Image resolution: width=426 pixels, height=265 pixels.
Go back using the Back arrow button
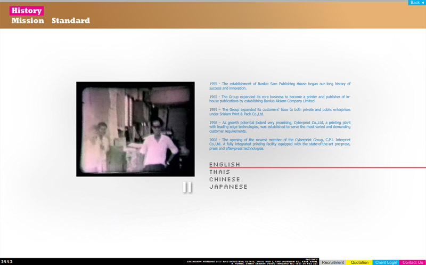pos(417,3)
